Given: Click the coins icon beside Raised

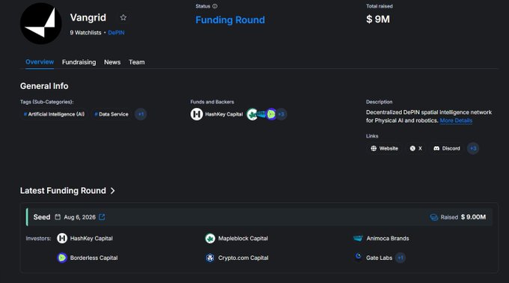Looking at the screenshot, I should (x=433, y=217).
